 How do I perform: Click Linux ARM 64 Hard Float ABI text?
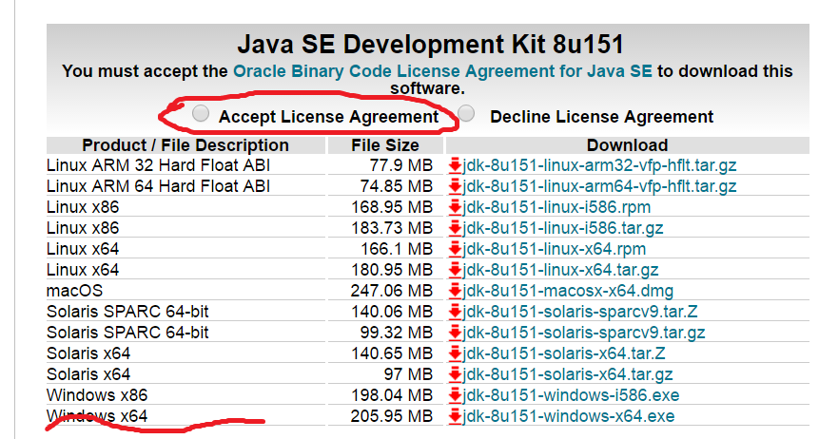[158, 186]
